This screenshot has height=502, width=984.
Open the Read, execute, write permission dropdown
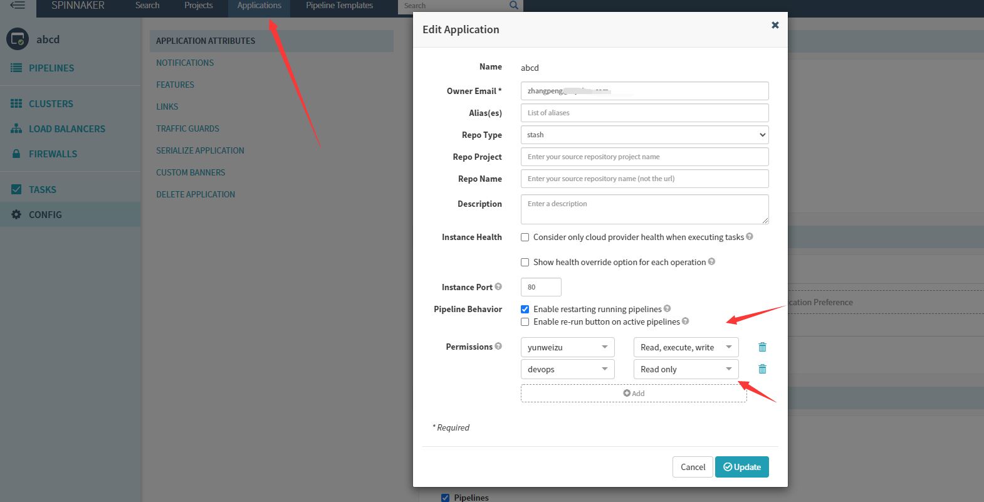[x=686, y=347]
